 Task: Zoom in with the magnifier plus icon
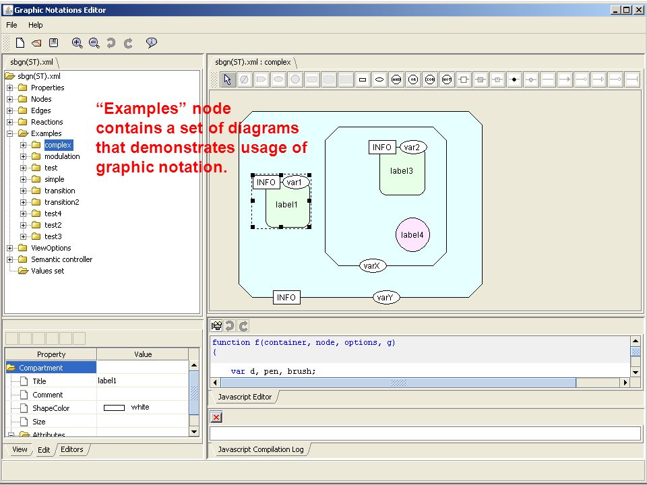[77, 42]
